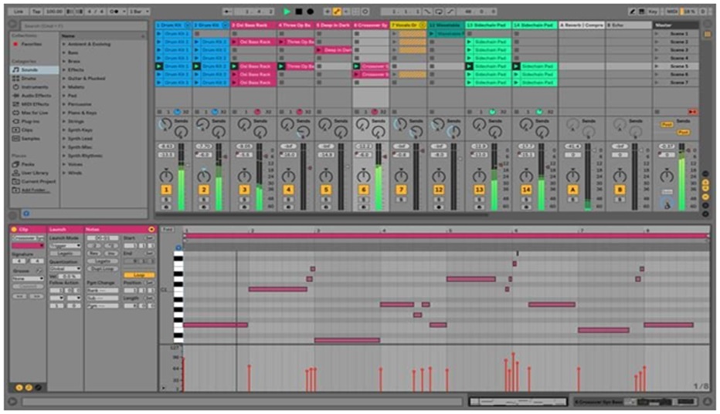Adjust track 1 pan knob

(x=166, y=176)
